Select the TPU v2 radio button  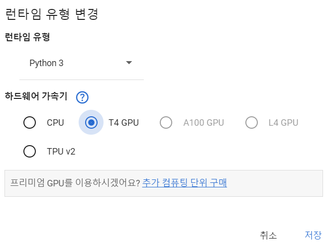[x=30, y=151]
